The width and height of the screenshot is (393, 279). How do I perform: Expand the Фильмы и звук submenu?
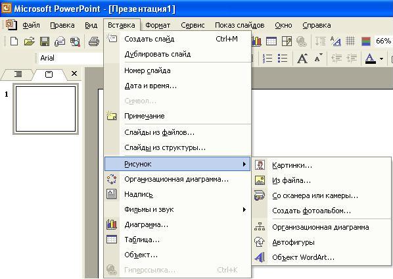point(177,209)
